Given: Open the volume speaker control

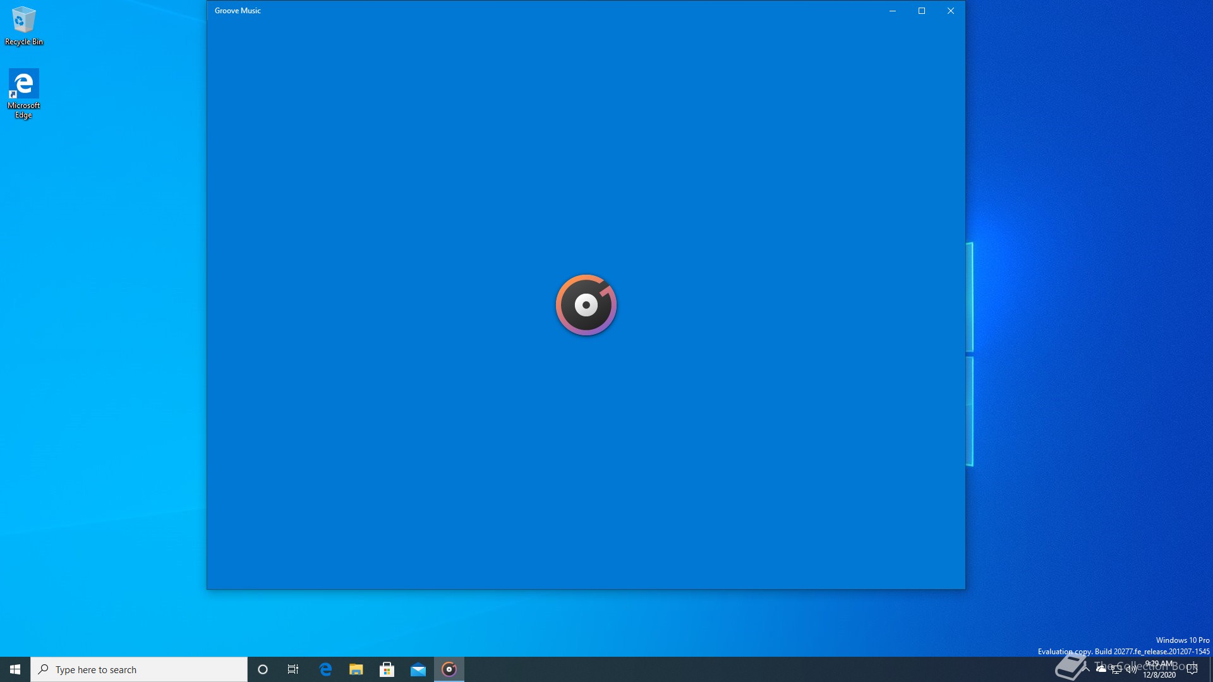Looking at the screenshot, I should [1131, 669].
